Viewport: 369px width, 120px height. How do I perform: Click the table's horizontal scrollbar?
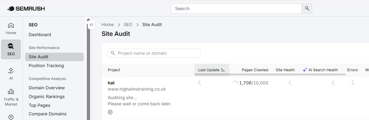pos(270,74)
